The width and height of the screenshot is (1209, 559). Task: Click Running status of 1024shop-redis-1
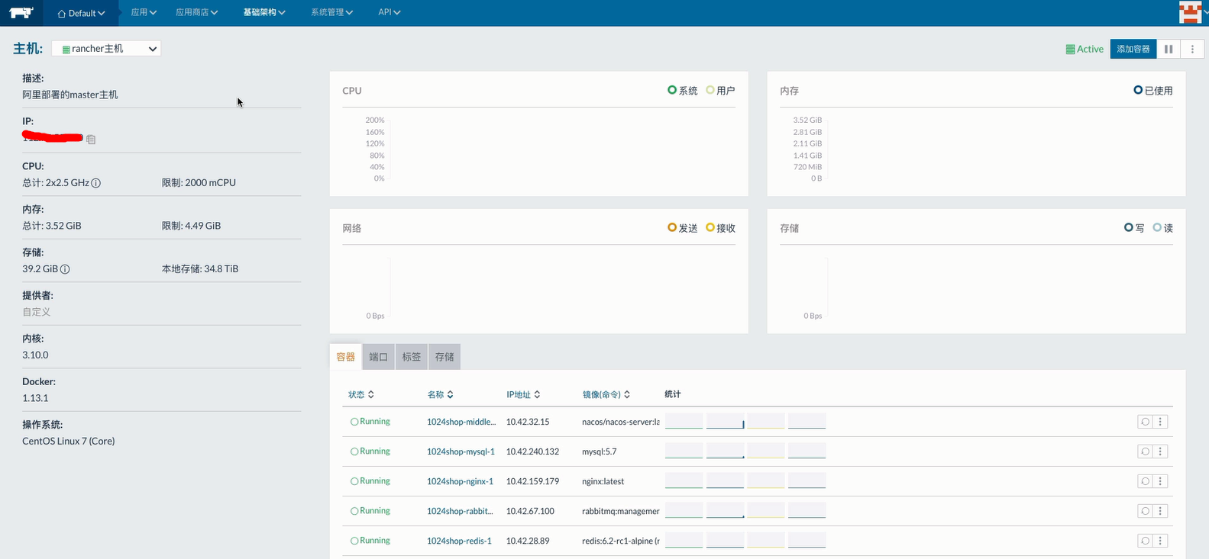click(370, 541)
